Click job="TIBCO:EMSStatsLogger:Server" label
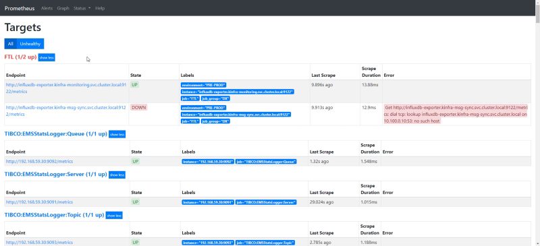 point(266,202)
